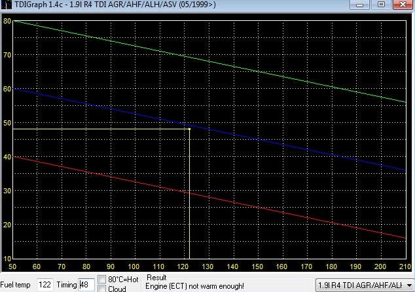This screenshot has height=292, width=415.
Task: Click into the Timing field showing 48
Action: point(85,285)
